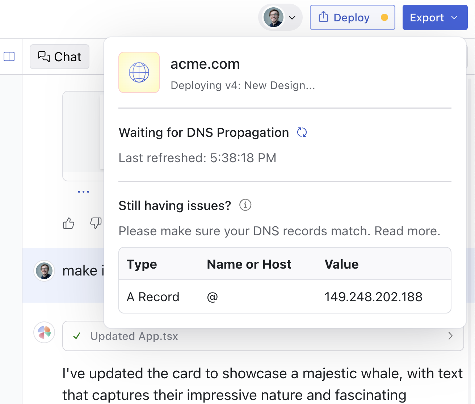This screenshot has height=404, width=475.
Task: Click the acme.com domain title
Action: click(205, 64)
